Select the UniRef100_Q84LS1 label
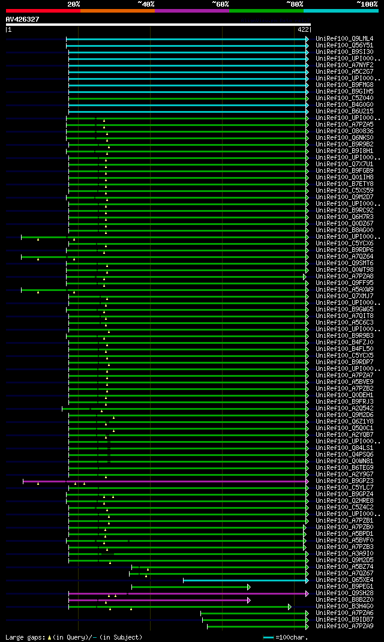Screen dimensions: 384x642 point(344,448)
